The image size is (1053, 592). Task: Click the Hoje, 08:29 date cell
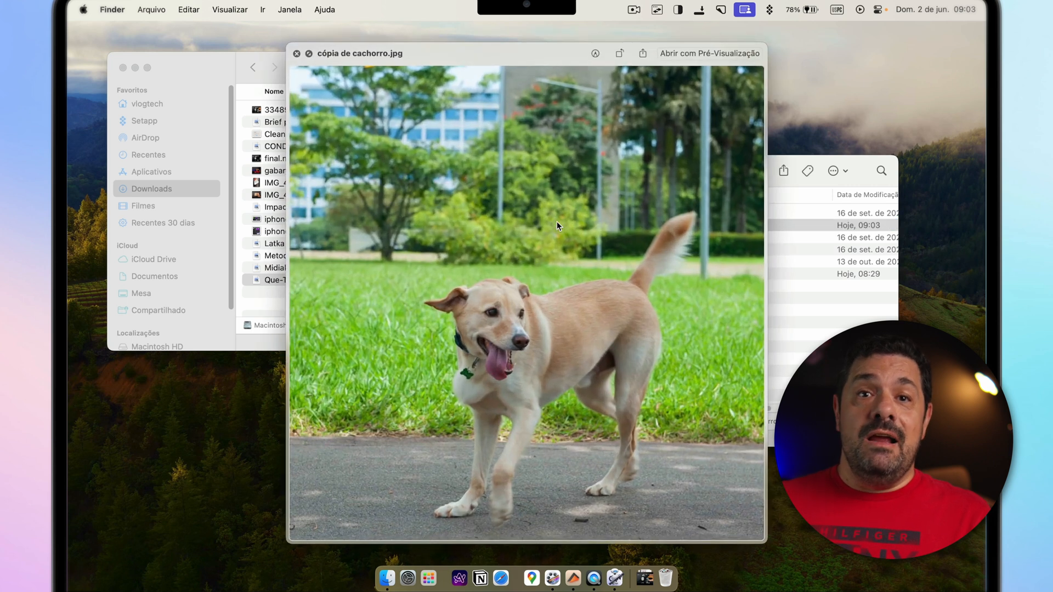pos(858,274)
